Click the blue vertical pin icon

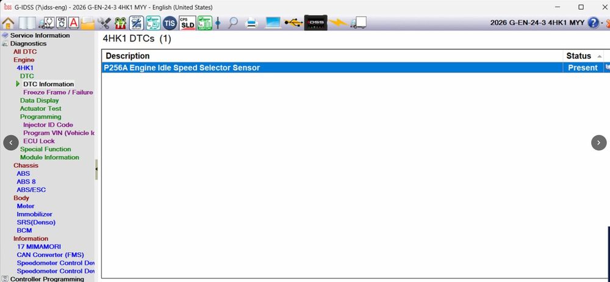218,23
